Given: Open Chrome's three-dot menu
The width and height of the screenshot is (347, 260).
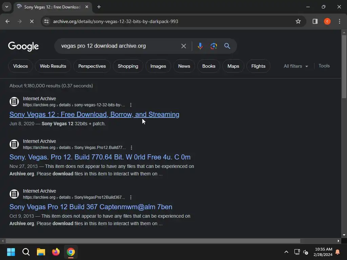Looking at the screenshot, I should [340, 21].
